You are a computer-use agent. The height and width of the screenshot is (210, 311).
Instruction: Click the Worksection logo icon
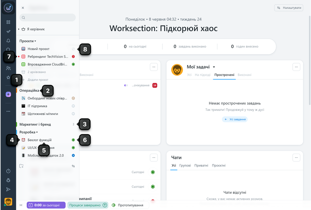pos(8,8)
